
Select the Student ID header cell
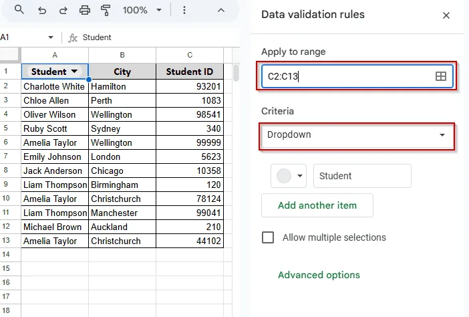(190, 72)
